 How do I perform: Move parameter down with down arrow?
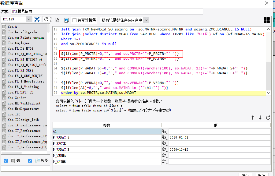(260, 118)
